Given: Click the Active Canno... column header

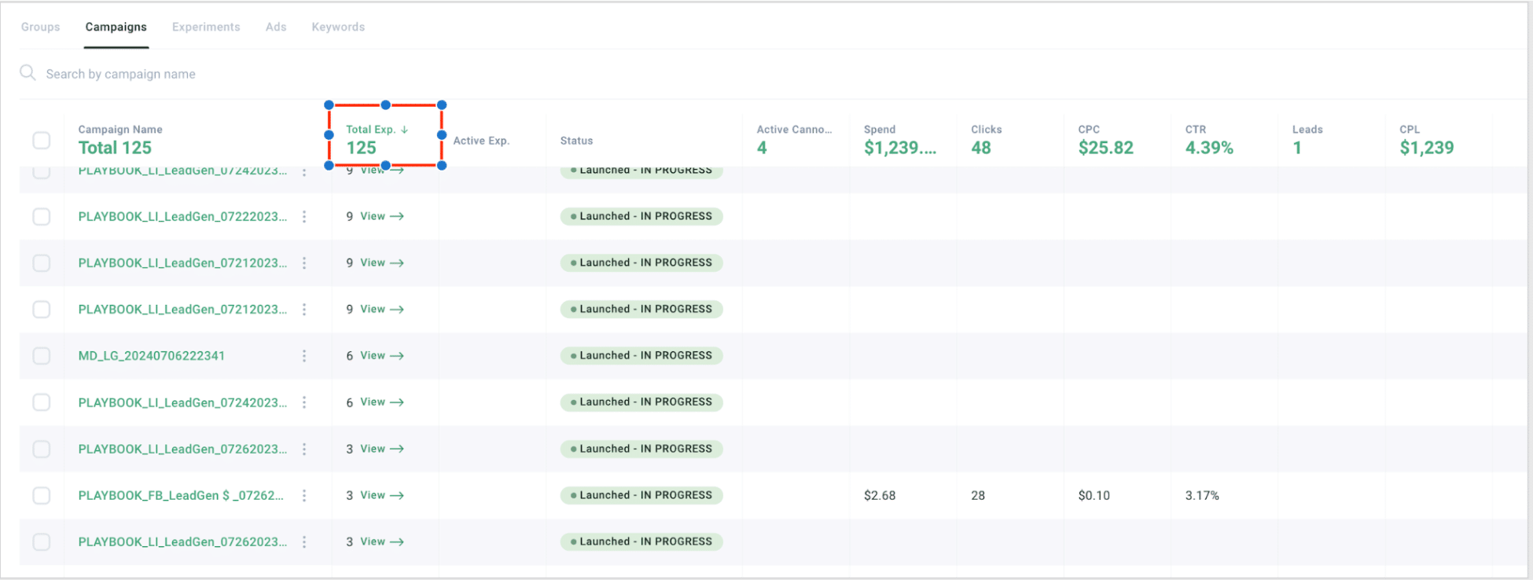Looking at the screenshot, I should click(794, 130).
